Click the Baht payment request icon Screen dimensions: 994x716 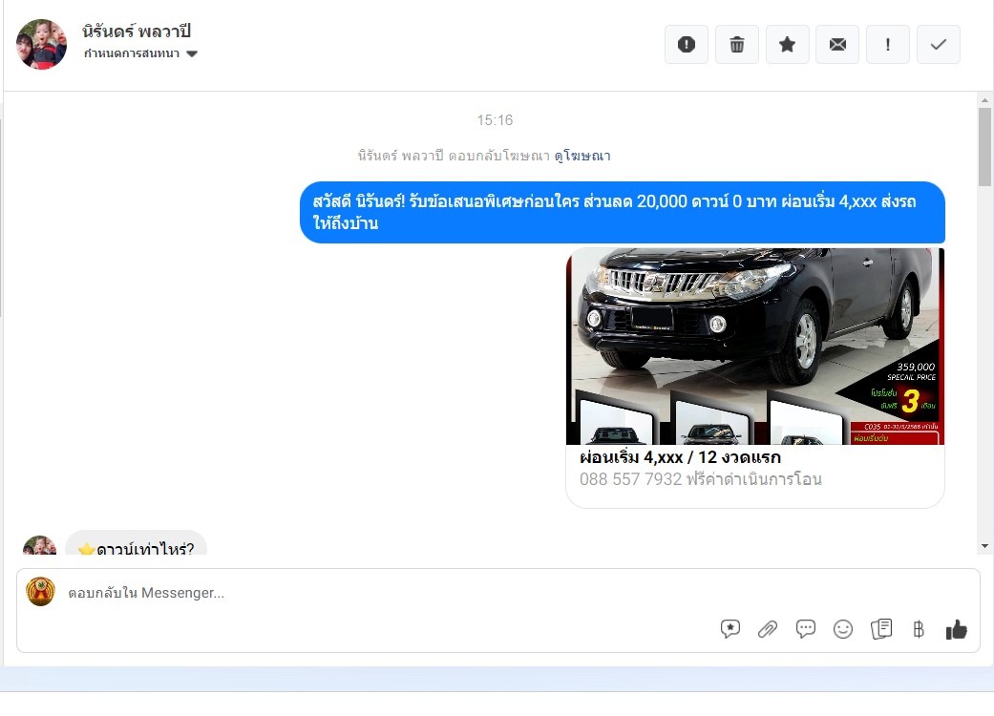point(919,629)
